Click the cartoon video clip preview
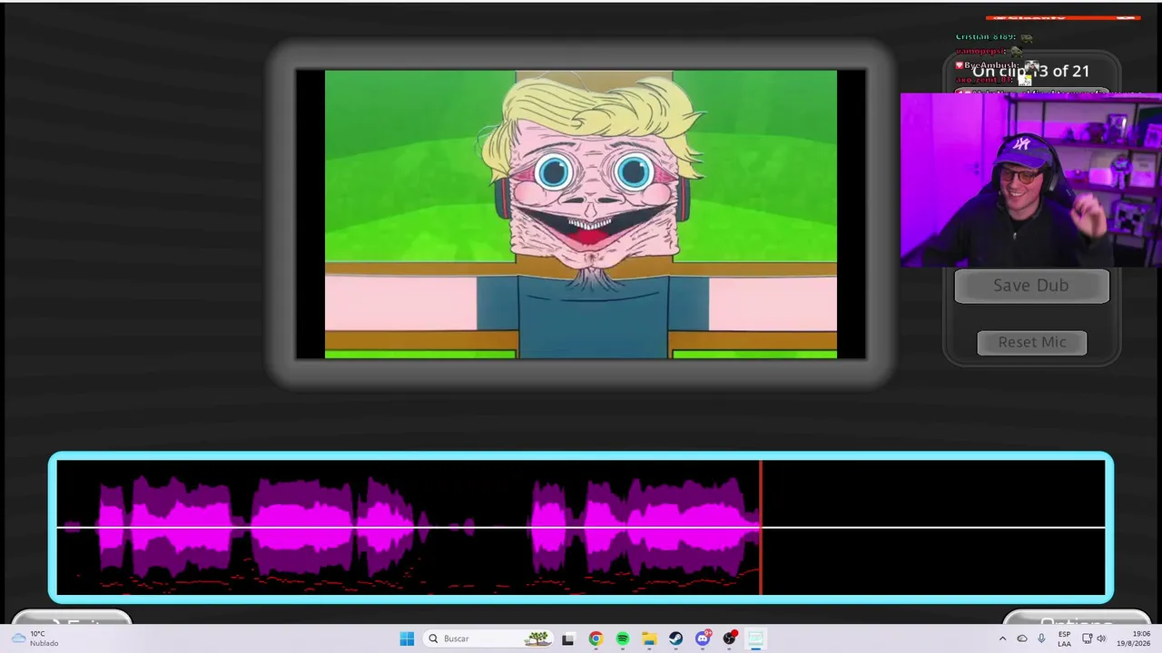 click(581, 214)
